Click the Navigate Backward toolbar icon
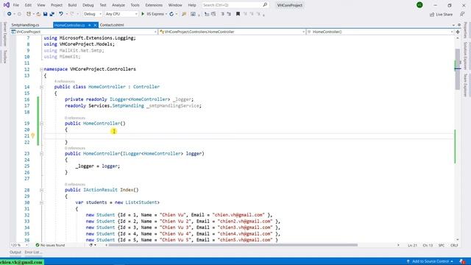471x265 pixels. click(x=10, y=14)
